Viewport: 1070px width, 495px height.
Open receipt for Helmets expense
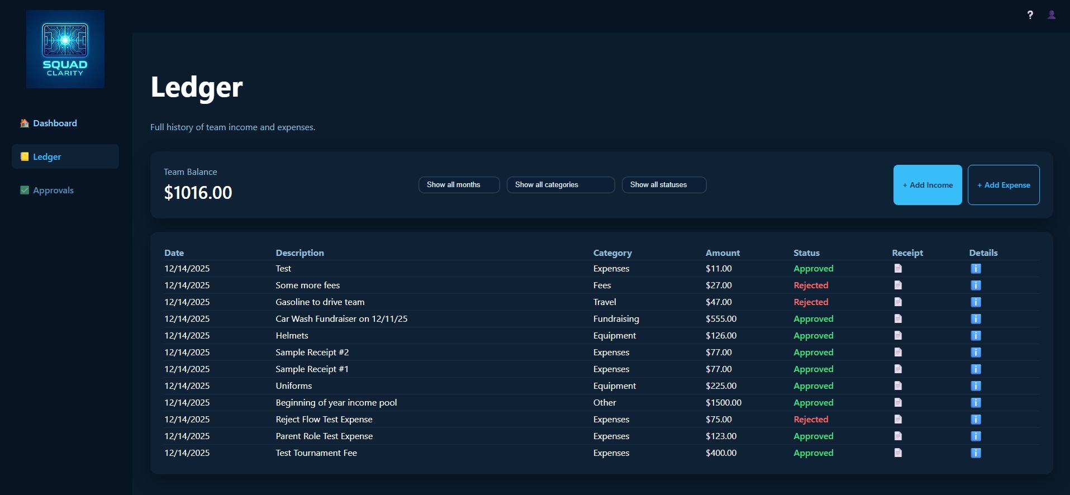coord(898,335)
